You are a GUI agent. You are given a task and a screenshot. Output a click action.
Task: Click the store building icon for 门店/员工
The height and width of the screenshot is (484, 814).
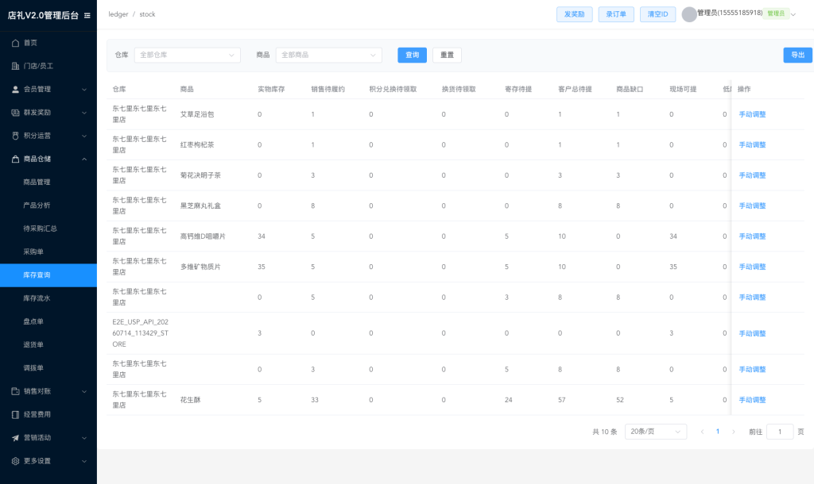[x=16, y=66]
